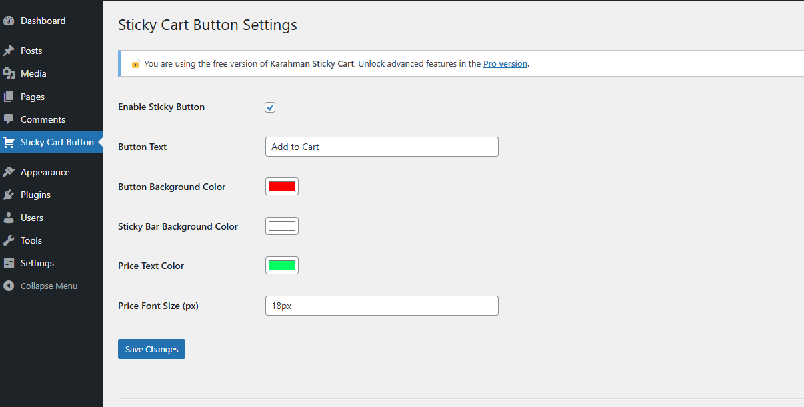Open the Appearance menu
804x407 pixels.
[51, 172]
